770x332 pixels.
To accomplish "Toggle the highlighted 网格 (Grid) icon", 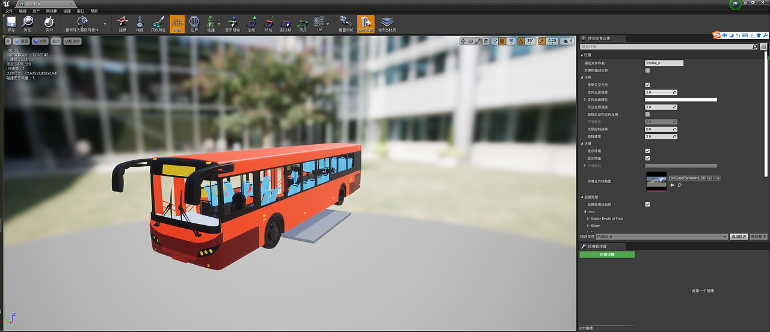I will click(x=177, y=24).
